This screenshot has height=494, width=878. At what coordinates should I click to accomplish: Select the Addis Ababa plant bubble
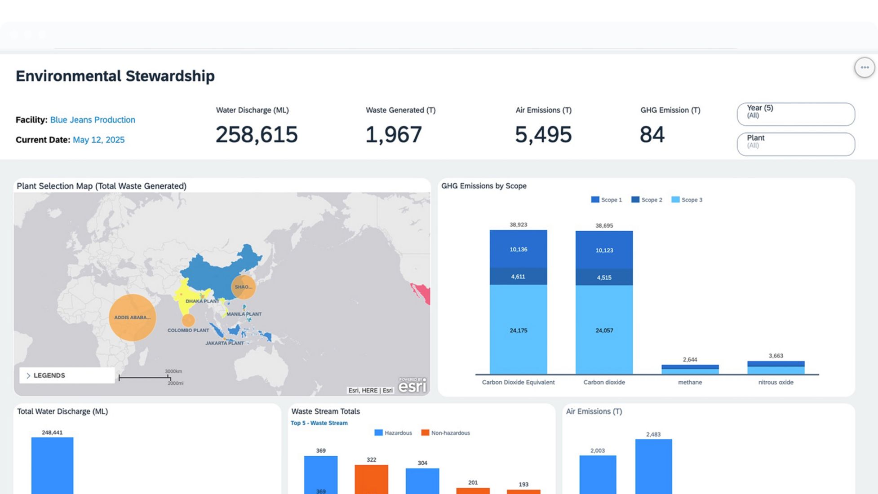[132, 318]
